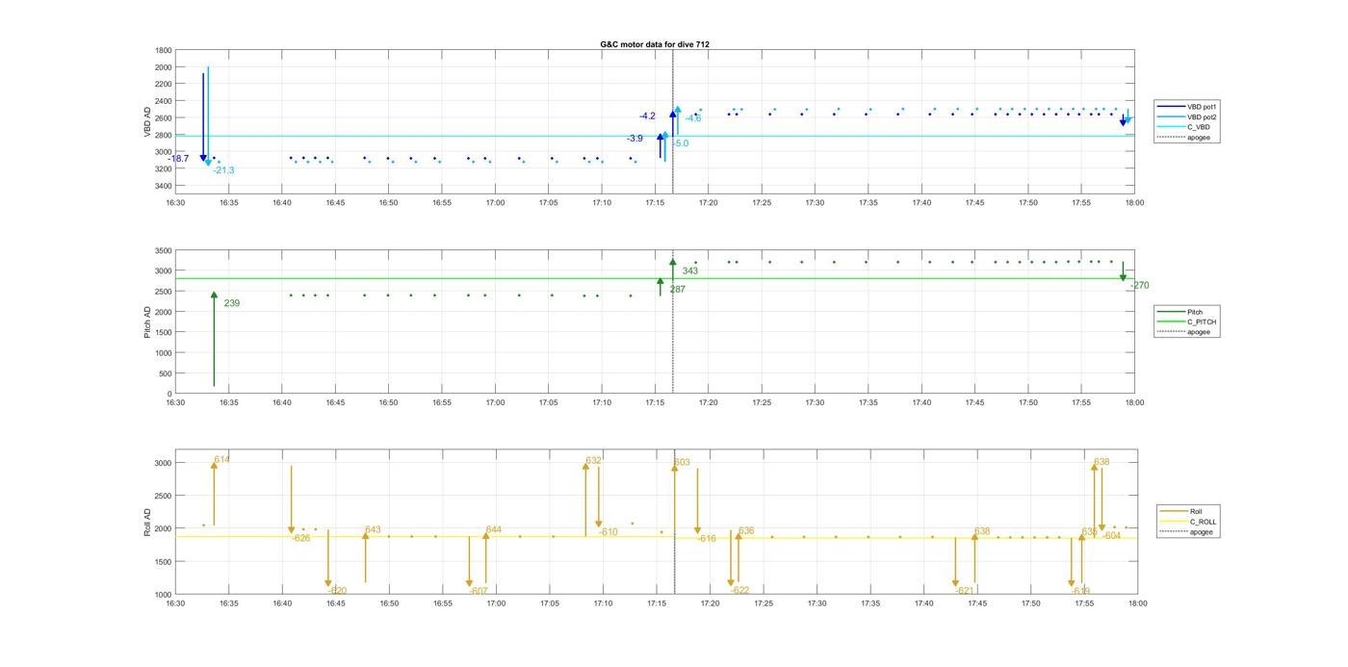Click the '343' pitch annotation
The image size is (1348, 667).
690,271
